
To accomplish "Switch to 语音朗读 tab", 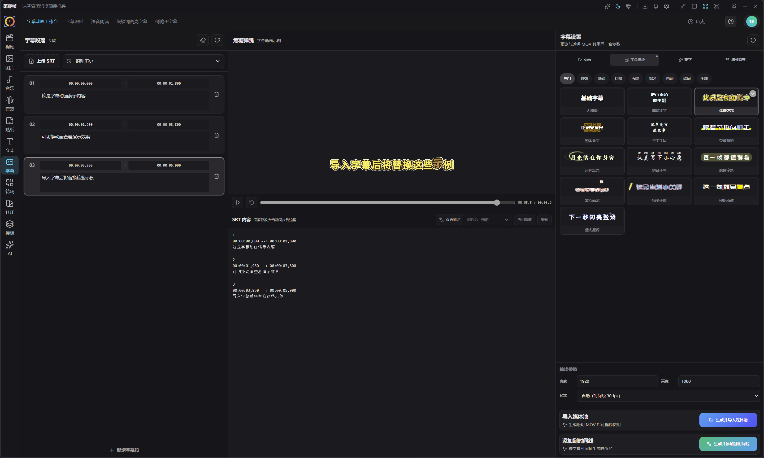I will pyautogui.click(x=100, y=21).
